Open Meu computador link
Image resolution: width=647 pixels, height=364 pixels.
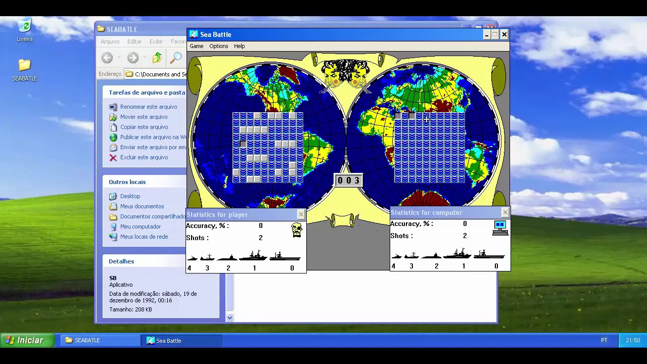(141, 226)
